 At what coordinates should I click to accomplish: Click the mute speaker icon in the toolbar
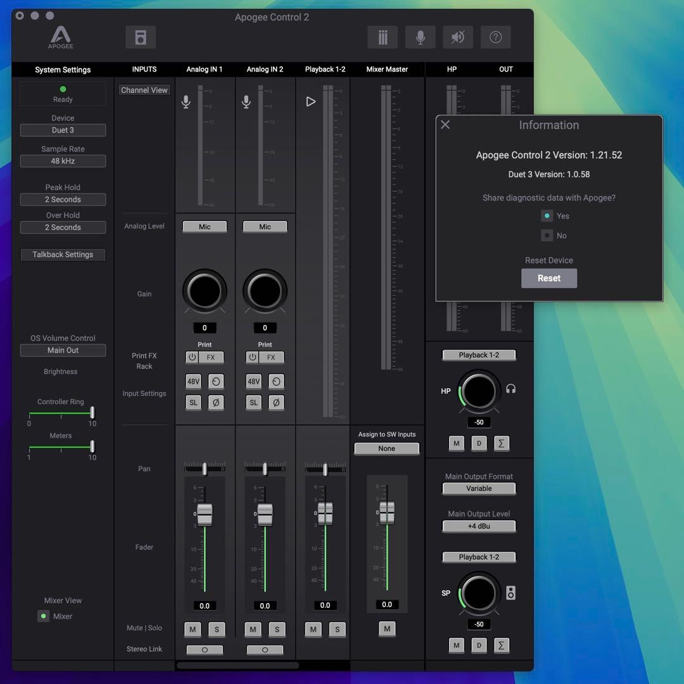[458, 37]
